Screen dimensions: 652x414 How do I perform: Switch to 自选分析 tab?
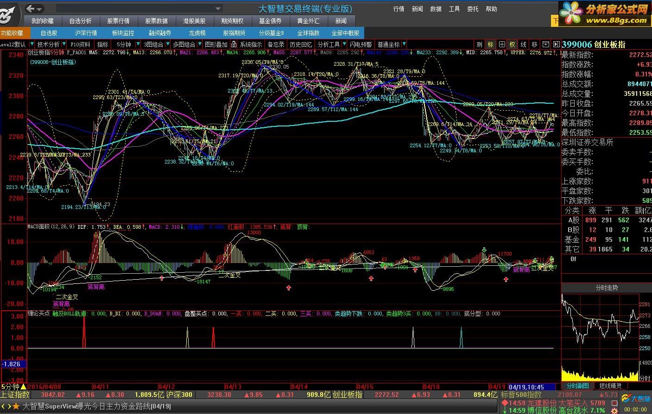click(x=81, y=21)
